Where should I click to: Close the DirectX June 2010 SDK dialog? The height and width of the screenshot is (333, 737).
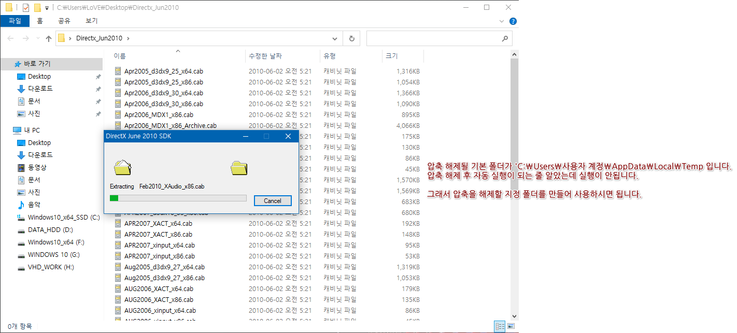288,136
